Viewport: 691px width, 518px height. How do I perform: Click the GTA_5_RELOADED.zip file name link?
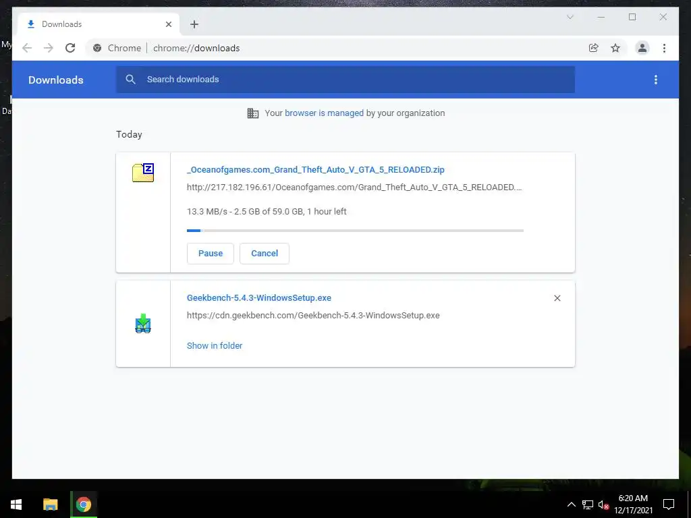click(316, 169)
